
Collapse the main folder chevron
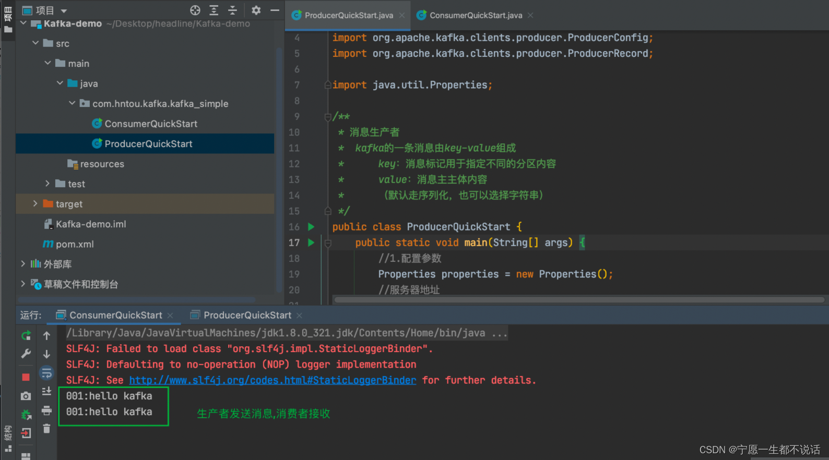[48, 63]
